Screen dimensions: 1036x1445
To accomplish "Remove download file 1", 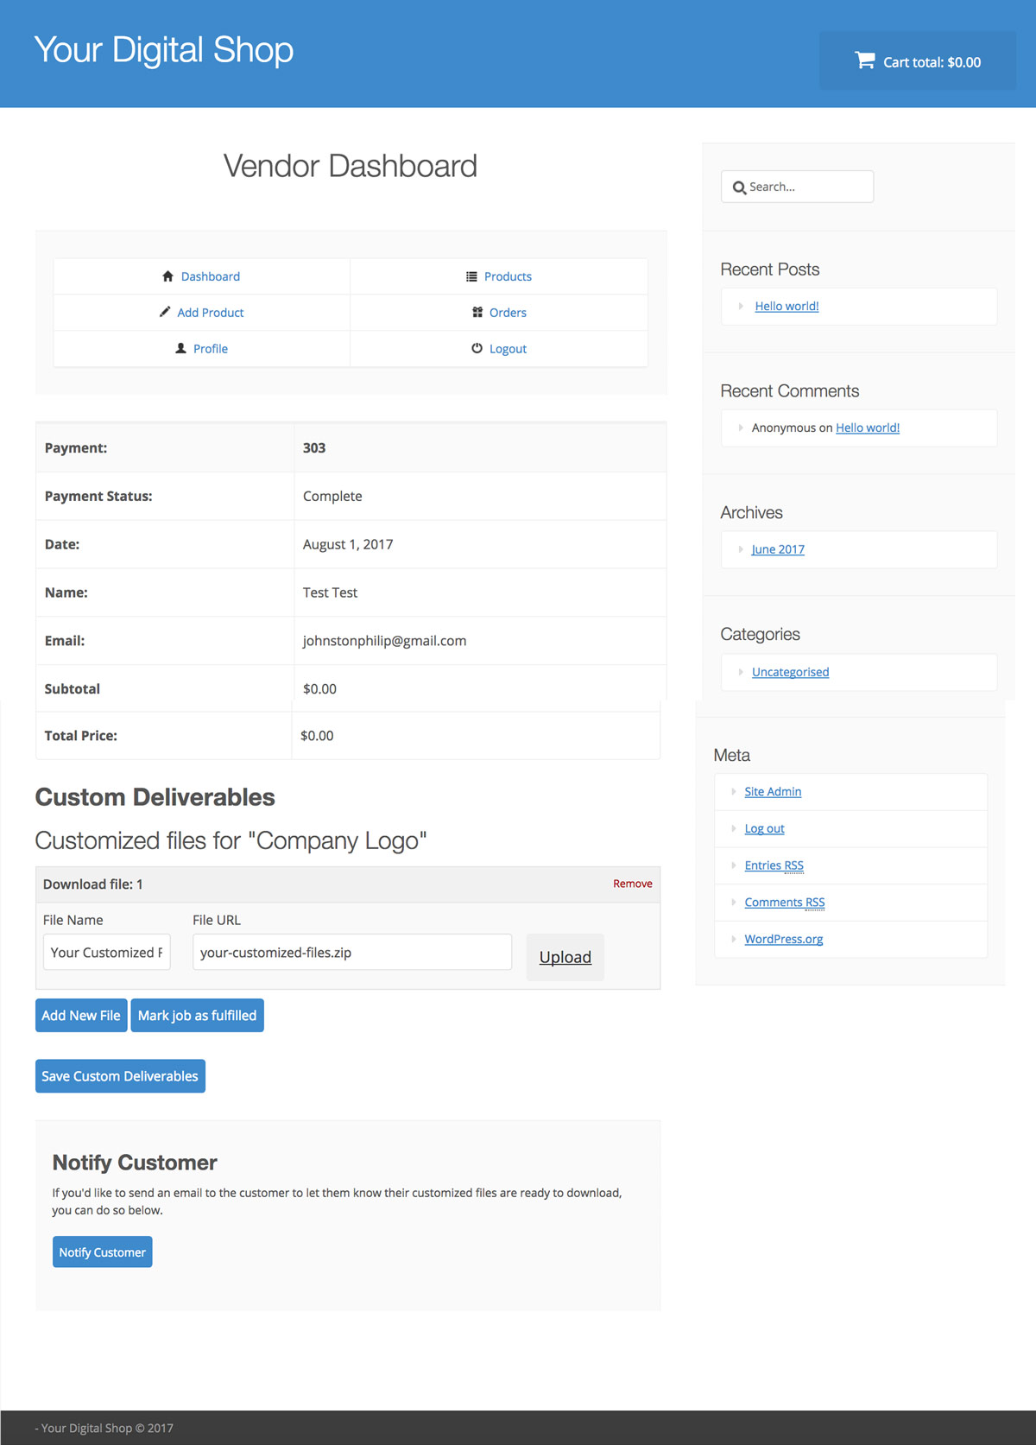I will [x=632, y=884].
